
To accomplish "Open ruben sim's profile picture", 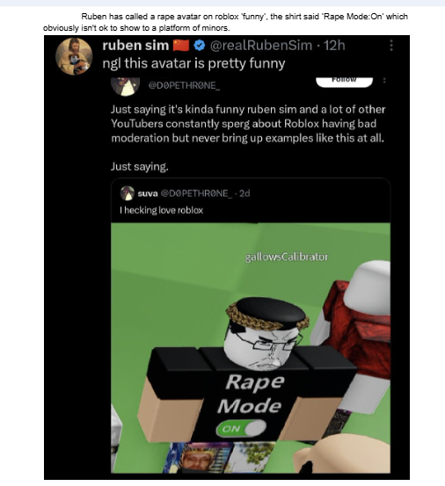I will (x=74, y=56).
